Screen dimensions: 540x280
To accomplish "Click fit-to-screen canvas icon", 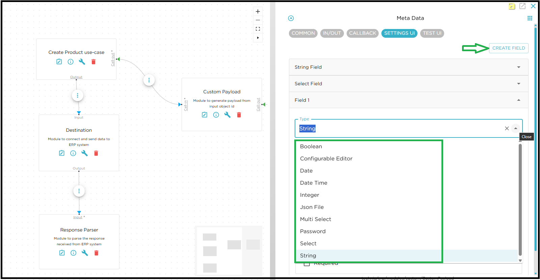I will point(258,29).
